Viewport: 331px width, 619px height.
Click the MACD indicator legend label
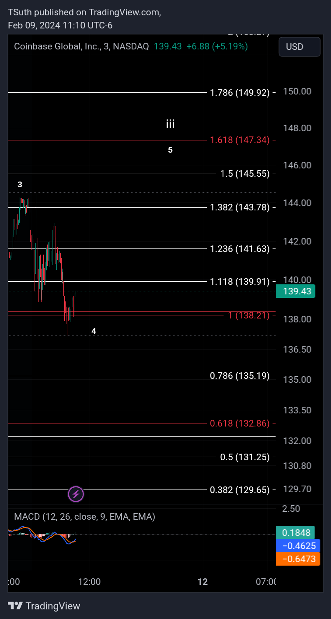tap(84, 517)
